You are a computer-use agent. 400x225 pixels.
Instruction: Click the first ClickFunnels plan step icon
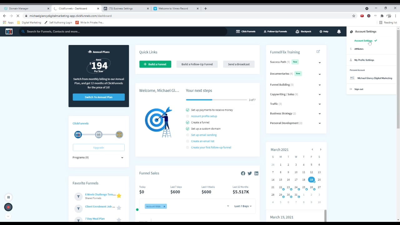point(78,135)
